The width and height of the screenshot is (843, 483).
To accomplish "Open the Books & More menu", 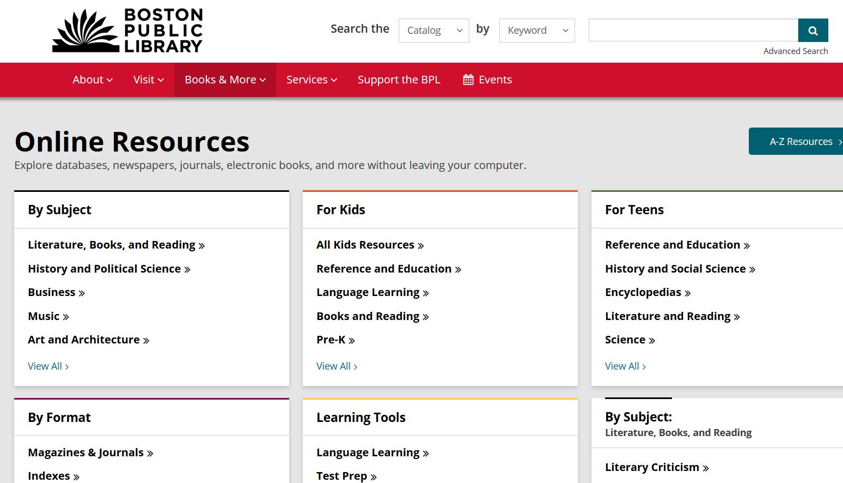I will tap(224, 80).
